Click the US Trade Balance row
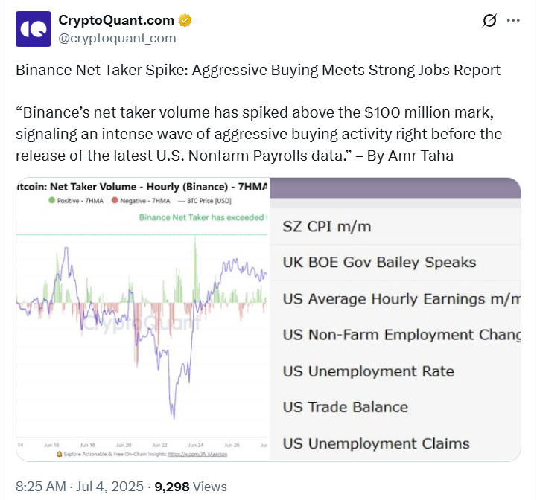 346,407
